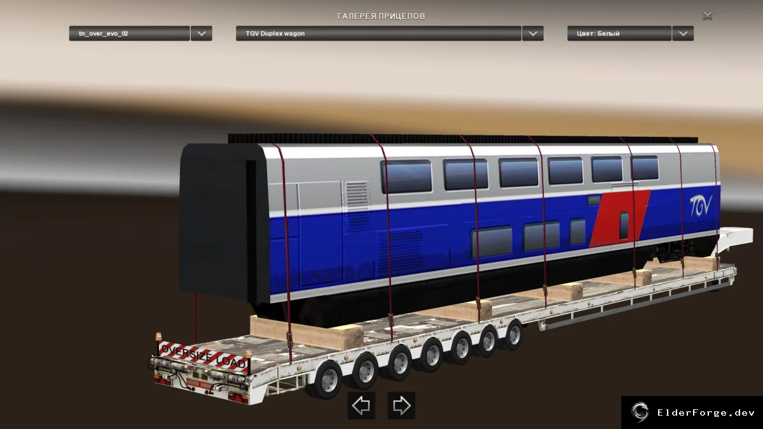Open the Цвет: Белый color dropdown
The width and height of the screenshot is (763, 429).
(619, 33)
